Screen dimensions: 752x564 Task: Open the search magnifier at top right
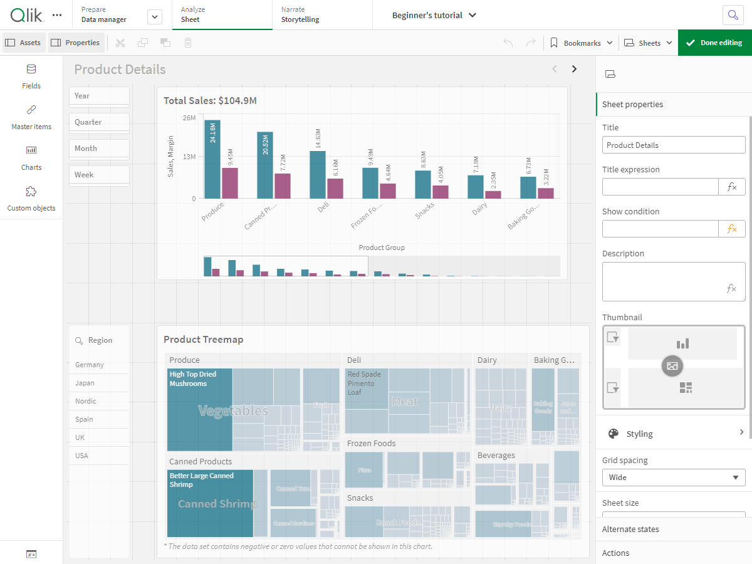(x=733, y=14)
